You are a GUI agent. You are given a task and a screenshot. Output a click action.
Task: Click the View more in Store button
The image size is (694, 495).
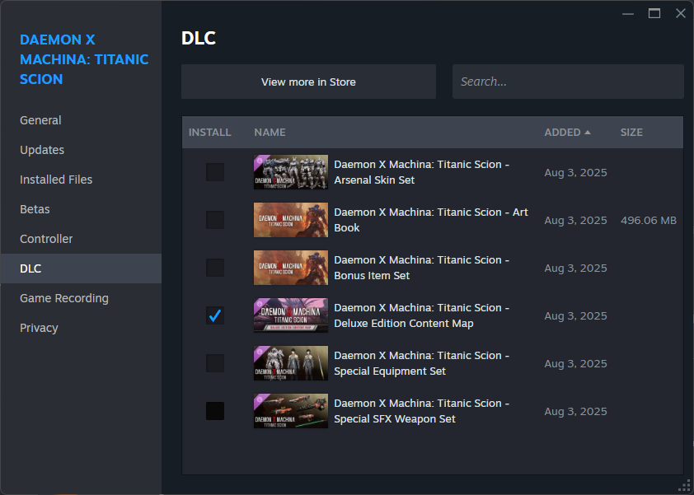[x=308, y=82]
